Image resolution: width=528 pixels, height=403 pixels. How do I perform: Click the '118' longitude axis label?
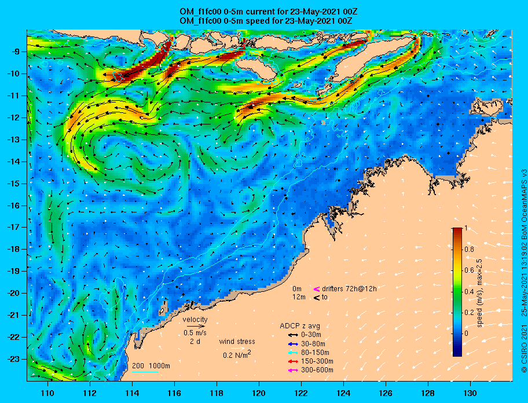click(x=217, y=393)
